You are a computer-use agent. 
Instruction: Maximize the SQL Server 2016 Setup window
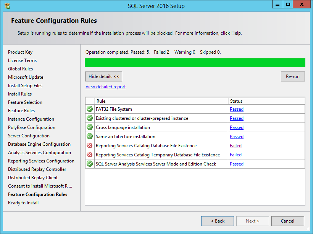(288, 5)
